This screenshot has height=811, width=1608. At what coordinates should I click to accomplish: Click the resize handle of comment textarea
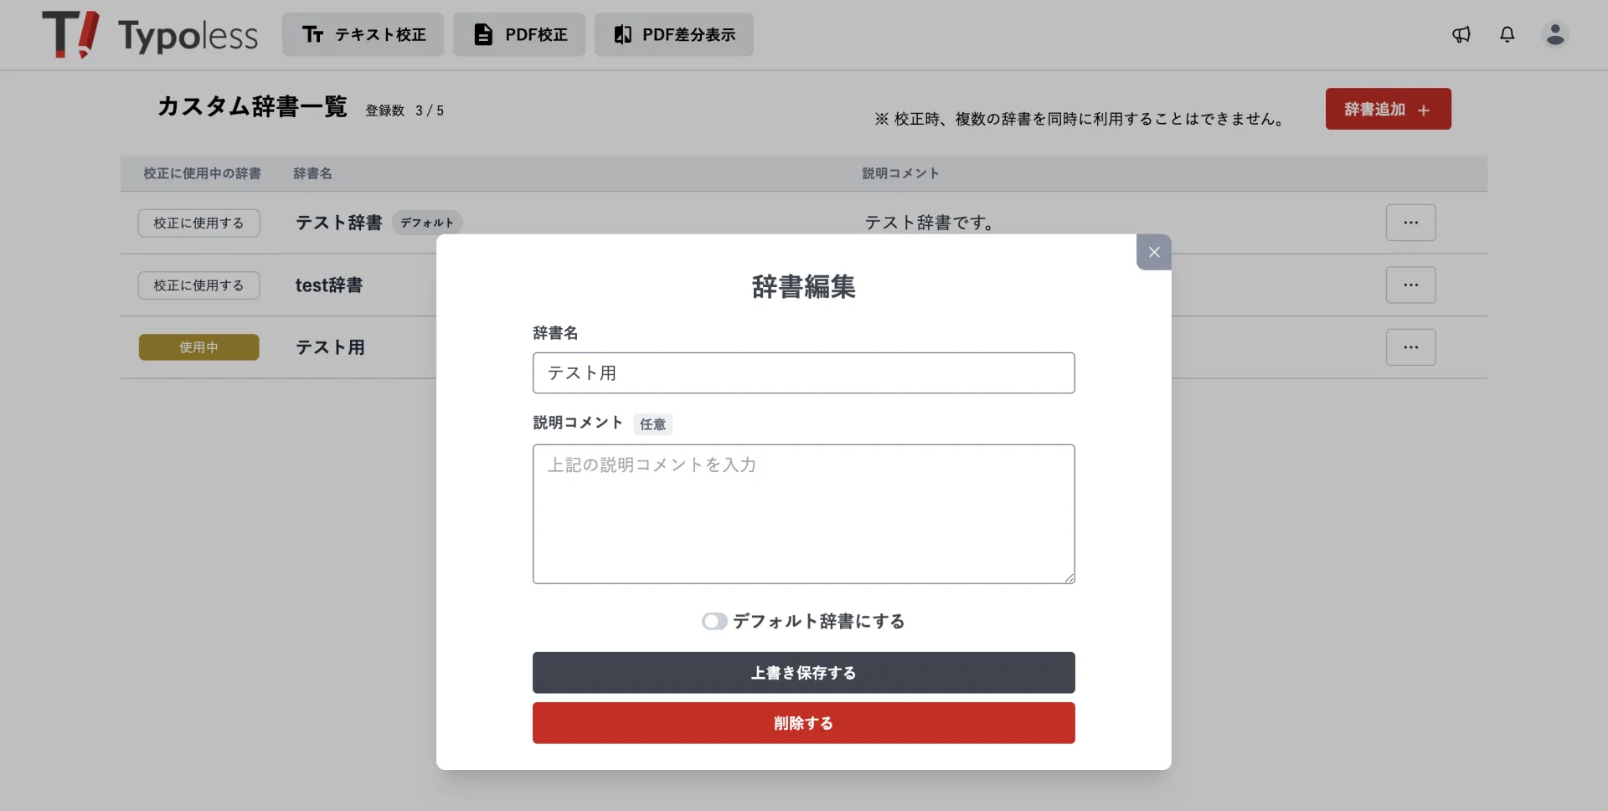point(1069,577)
